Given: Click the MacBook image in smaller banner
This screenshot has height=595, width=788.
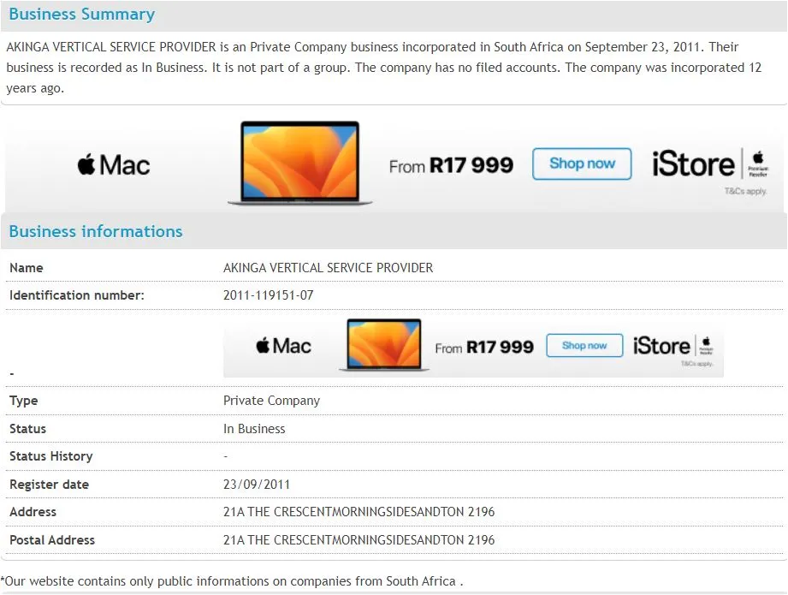Looking at the screenshot, I should pos(384,345).
